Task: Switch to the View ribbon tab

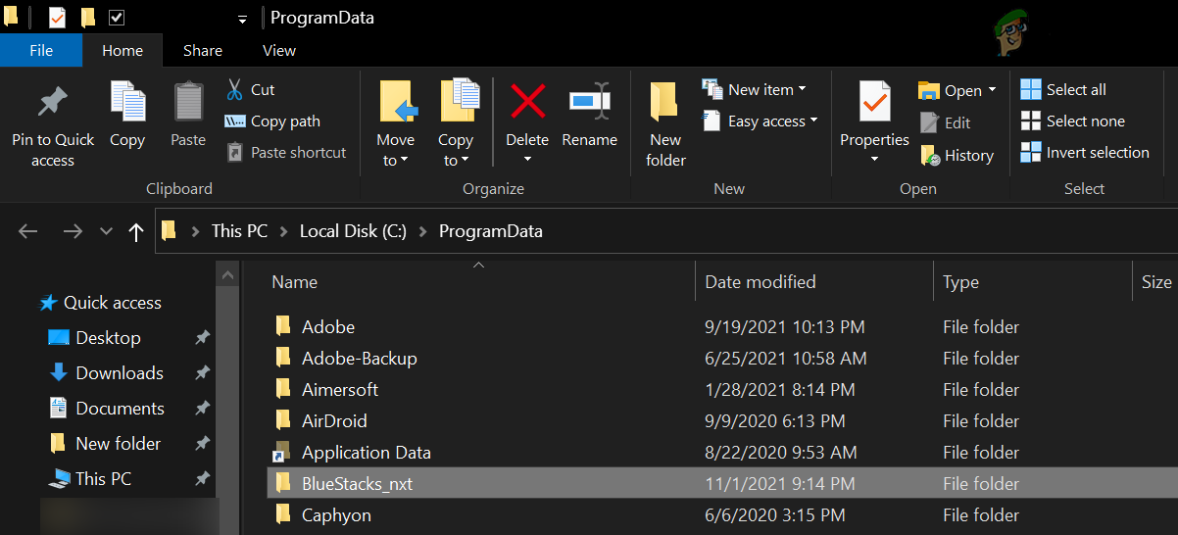Action: (279, 50)
